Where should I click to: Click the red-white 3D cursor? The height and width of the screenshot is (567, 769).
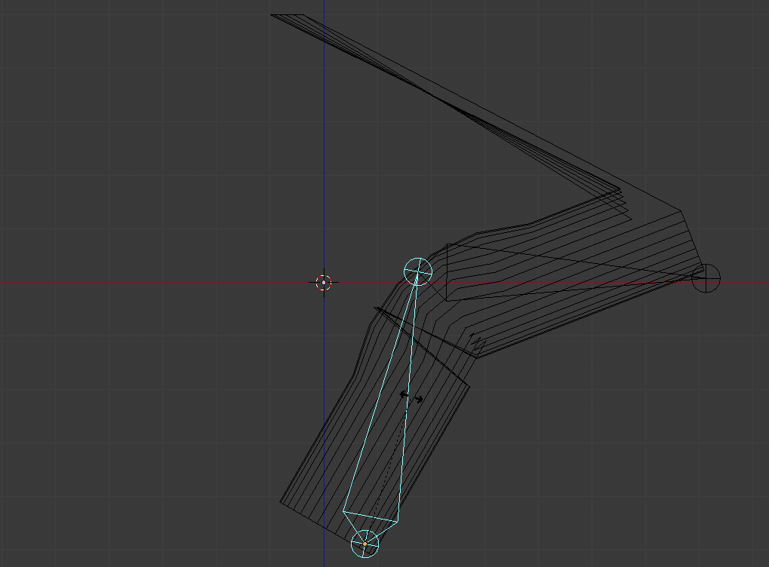click(x=324, y=282)
